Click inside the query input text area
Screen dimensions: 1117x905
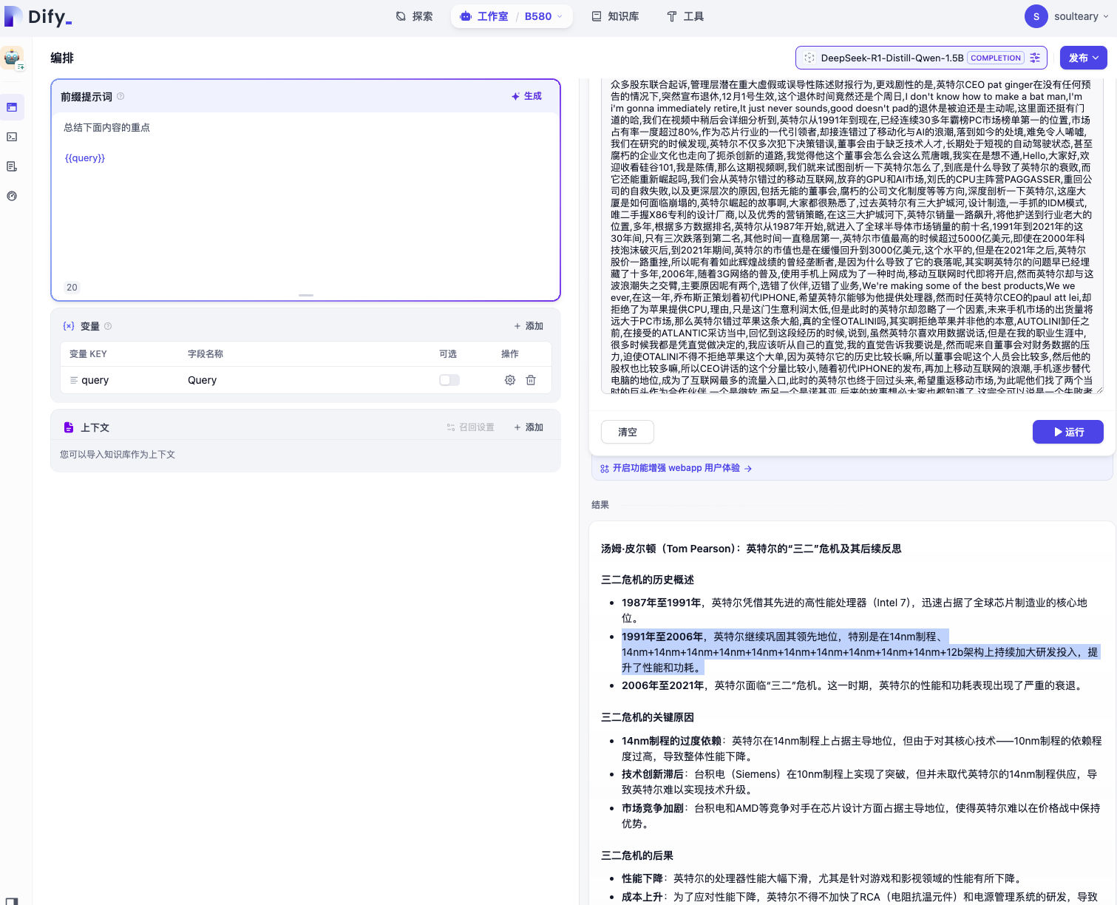pyautogui.click(x=852, y=235)
